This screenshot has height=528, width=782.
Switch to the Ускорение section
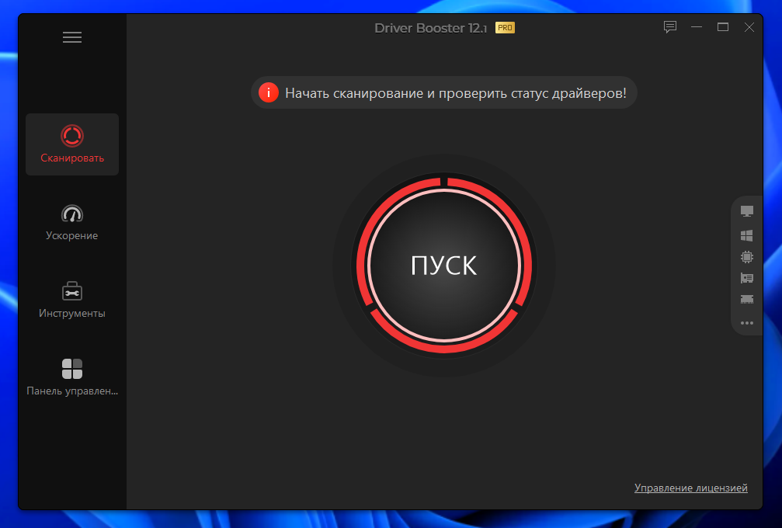pos(72,223)
